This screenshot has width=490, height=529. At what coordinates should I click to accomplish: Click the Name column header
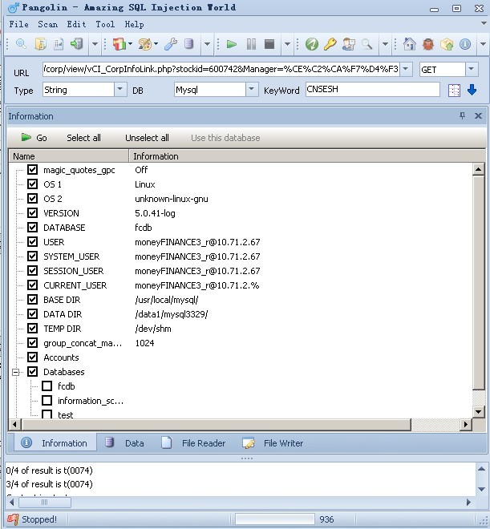pos(68,155)
